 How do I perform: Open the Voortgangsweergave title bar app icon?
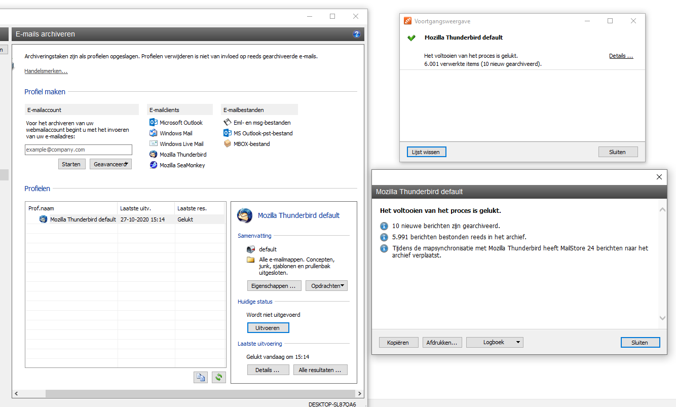click(x=407, y=21)
